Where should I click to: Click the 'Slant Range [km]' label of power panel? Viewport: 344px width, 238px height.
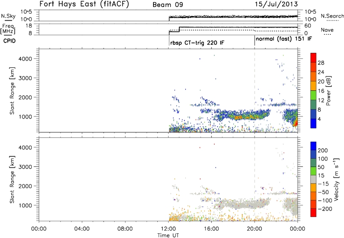coord(12,91)
